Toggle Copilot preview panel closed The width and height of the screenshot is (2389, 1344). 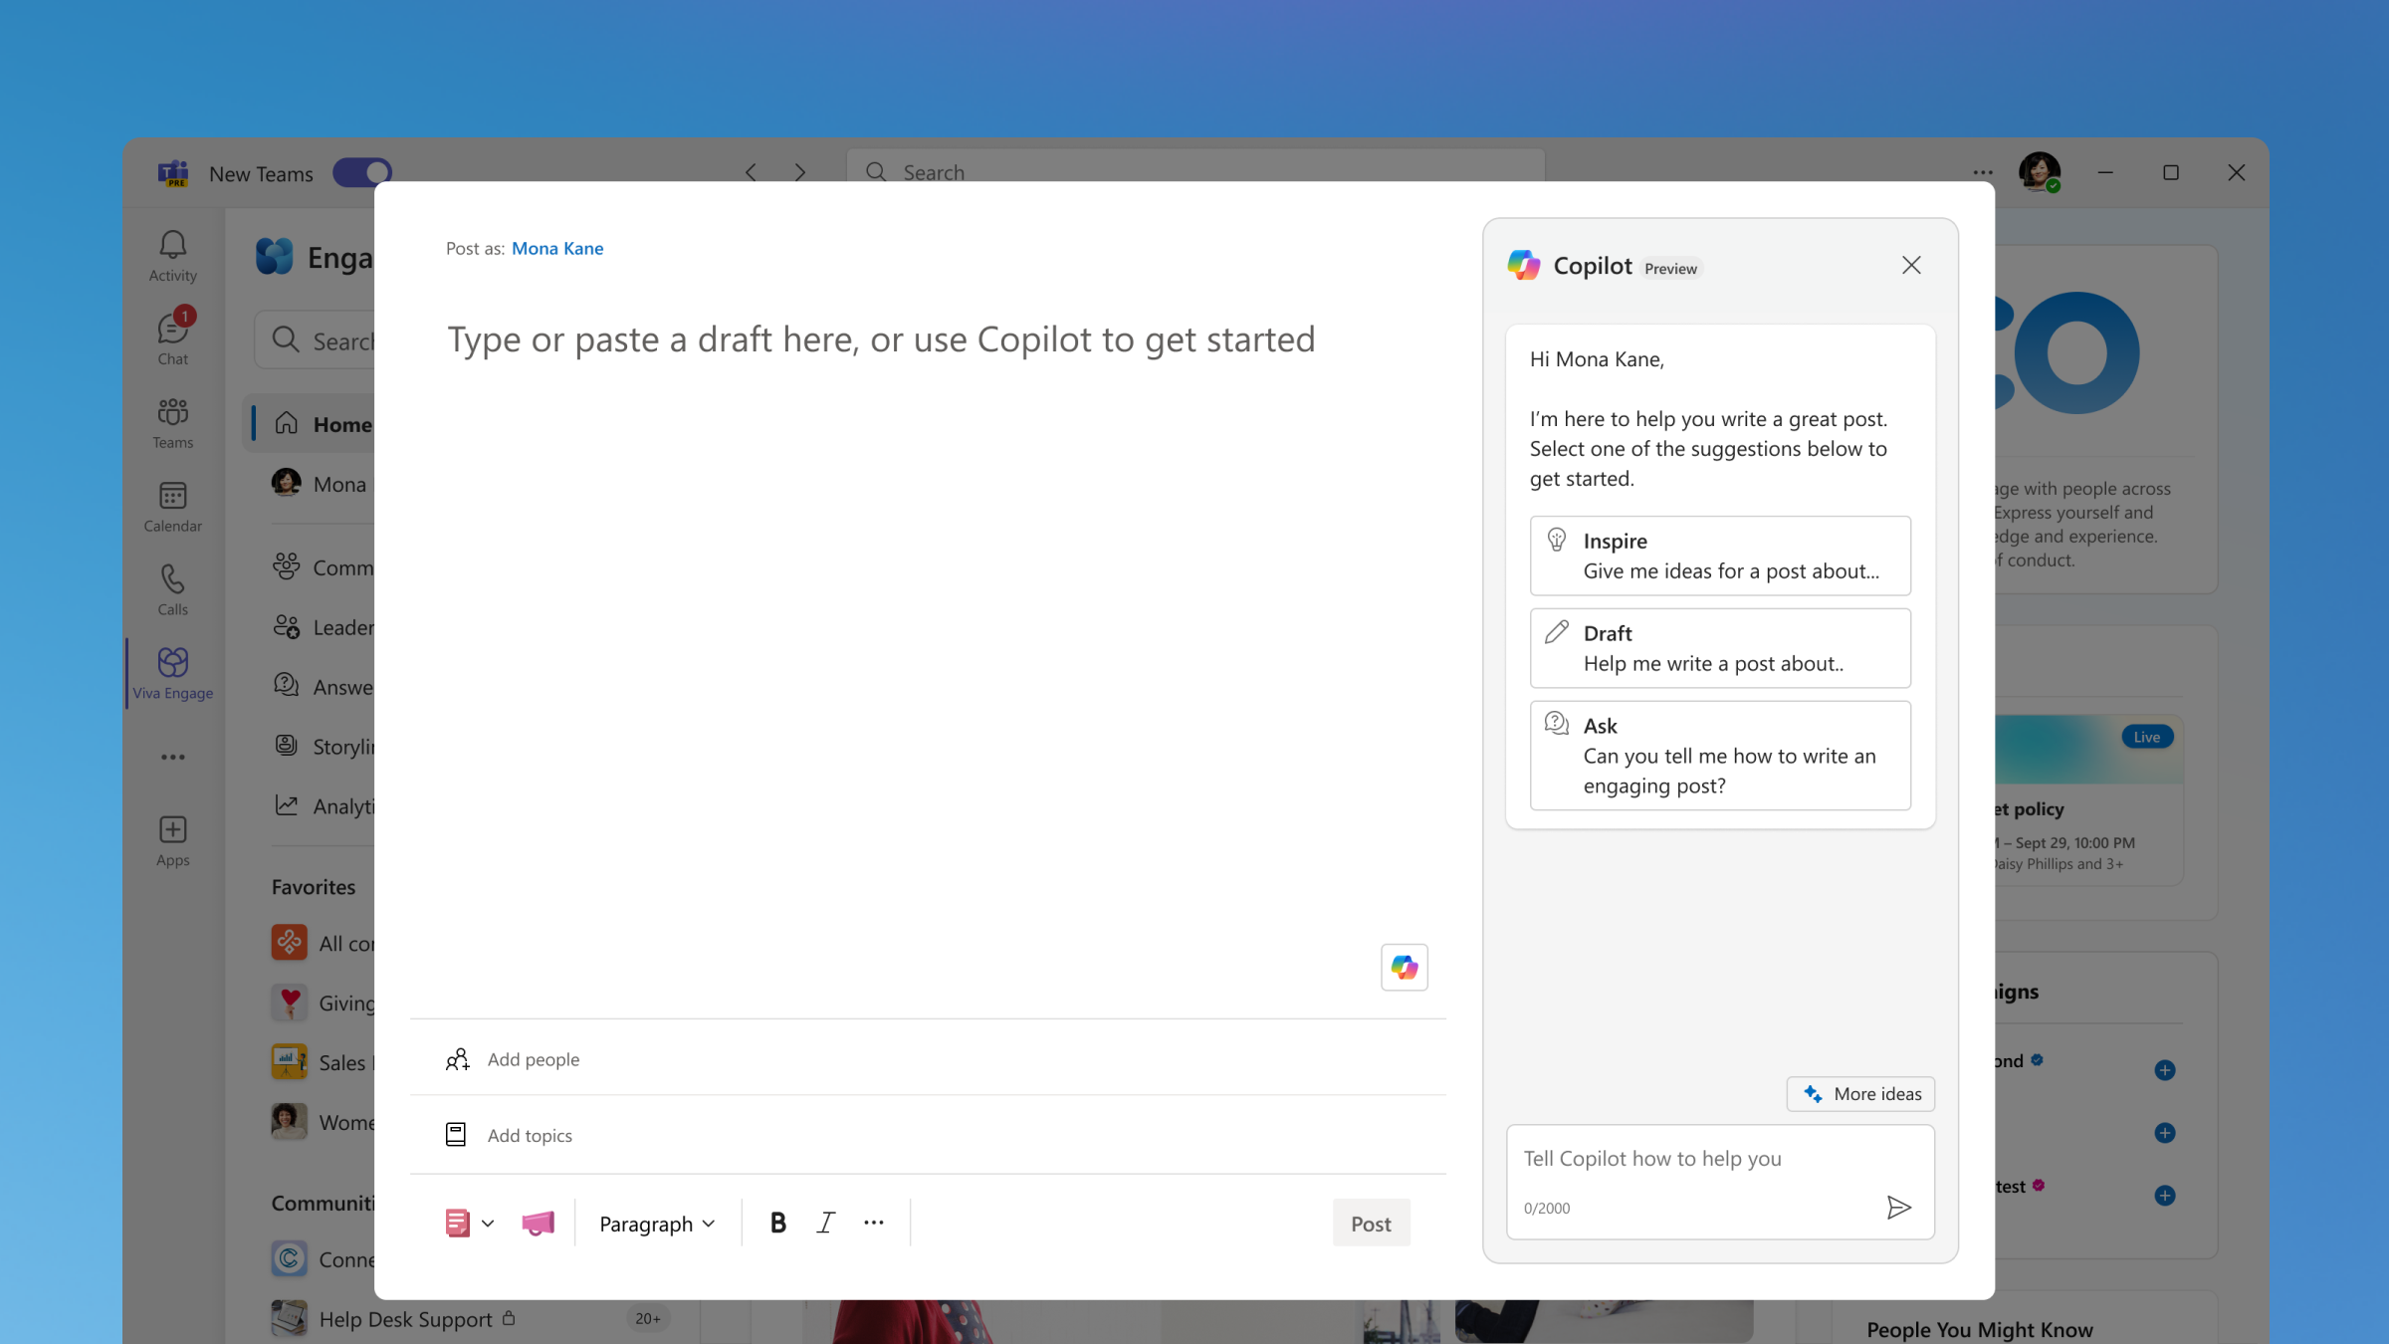1910,264
